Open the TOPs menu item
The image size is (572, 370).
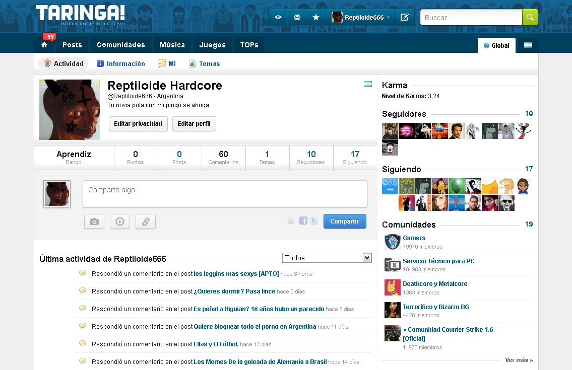pos(249,45)
